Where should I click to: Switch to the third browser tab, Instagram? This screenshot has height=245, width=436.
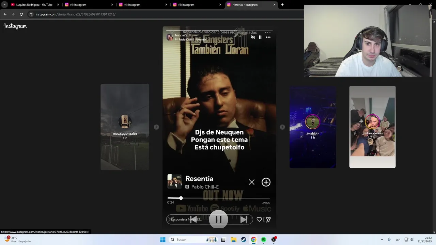pos(142,5)
